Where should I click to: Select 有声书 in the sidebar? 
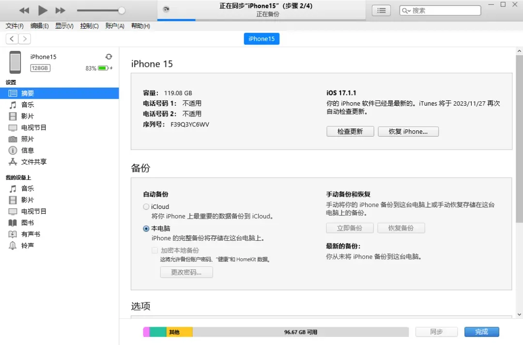[31, 234]
